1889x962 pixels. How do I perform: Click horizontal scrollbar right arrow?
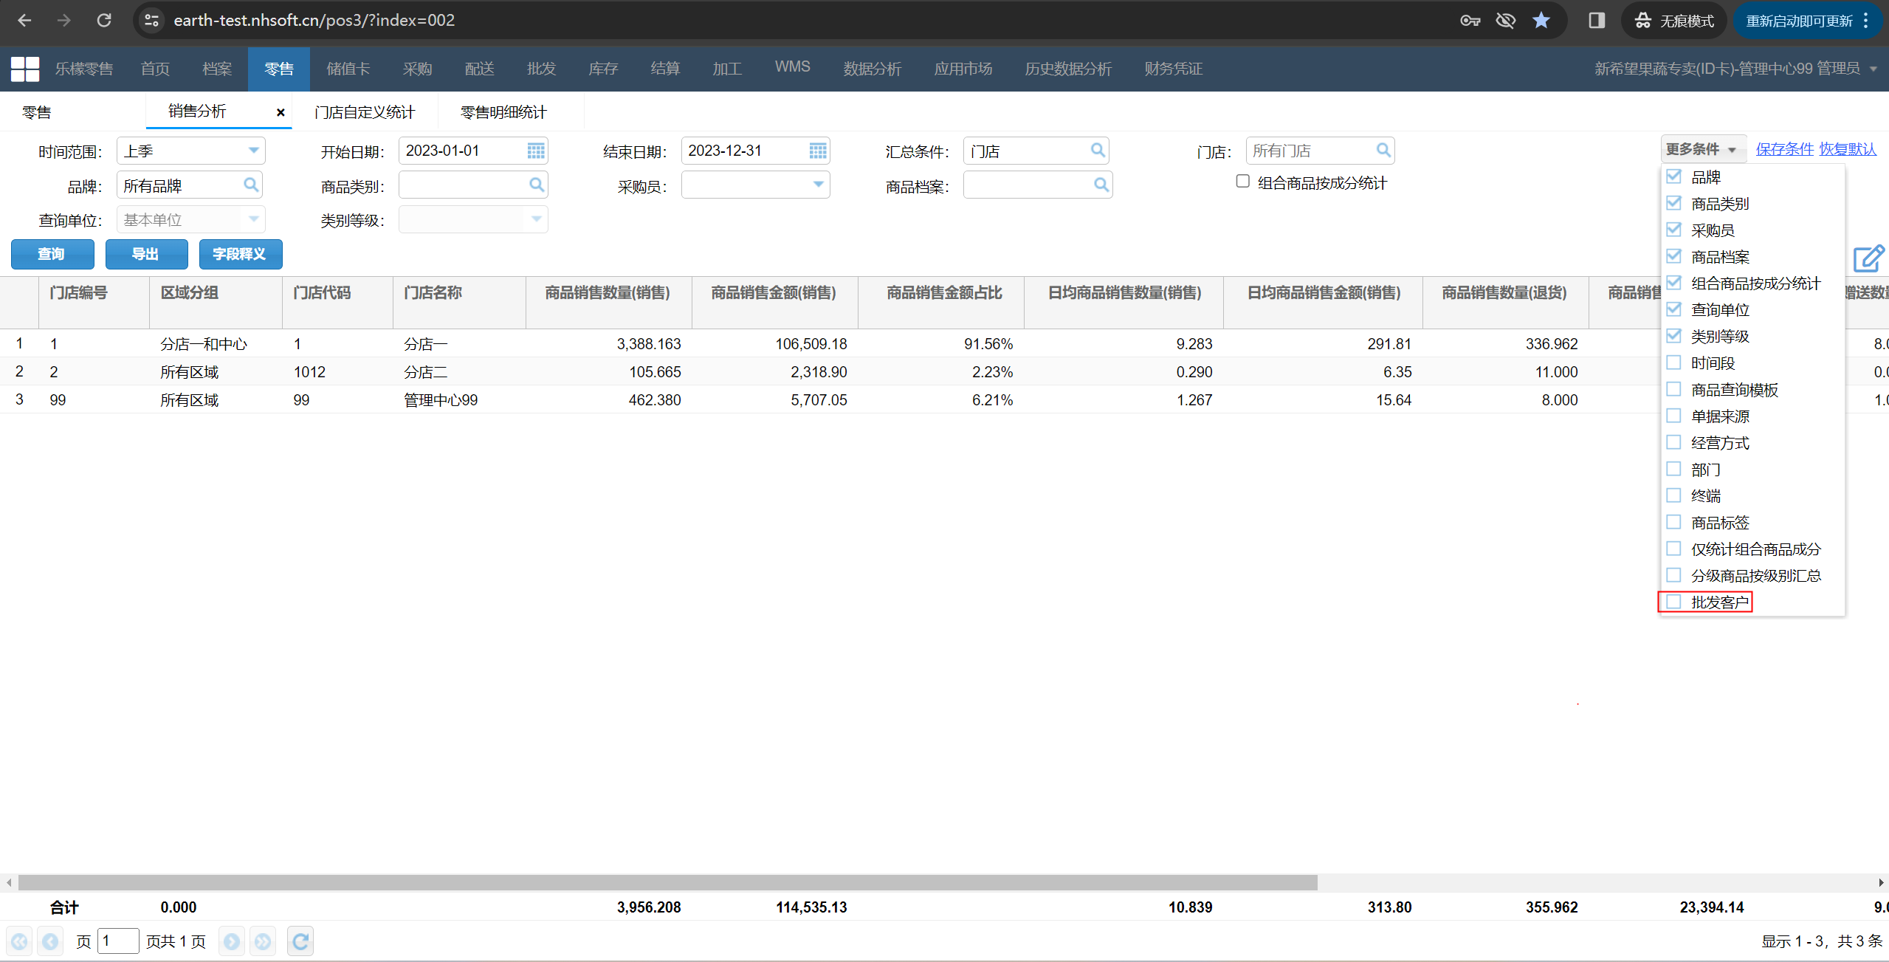(x=1881, y=882)
